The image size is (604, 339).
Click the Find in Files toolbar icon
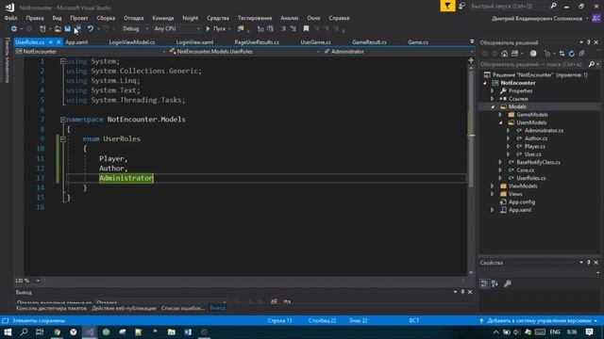pos(241,29)
